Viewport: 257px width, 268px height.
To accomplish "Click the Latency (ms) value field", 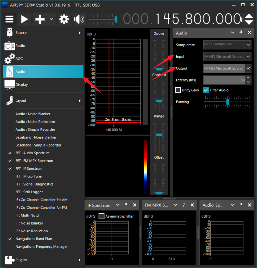I will click(x=224, y=80).
